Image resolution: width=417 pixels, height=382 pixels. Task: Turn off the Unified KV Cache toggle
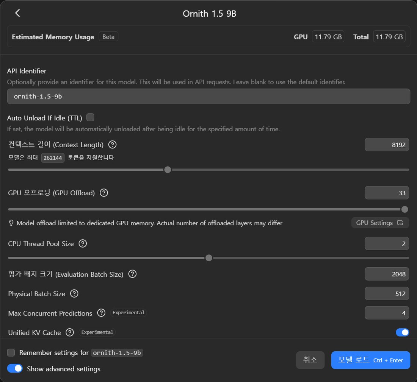click(402, 332)
